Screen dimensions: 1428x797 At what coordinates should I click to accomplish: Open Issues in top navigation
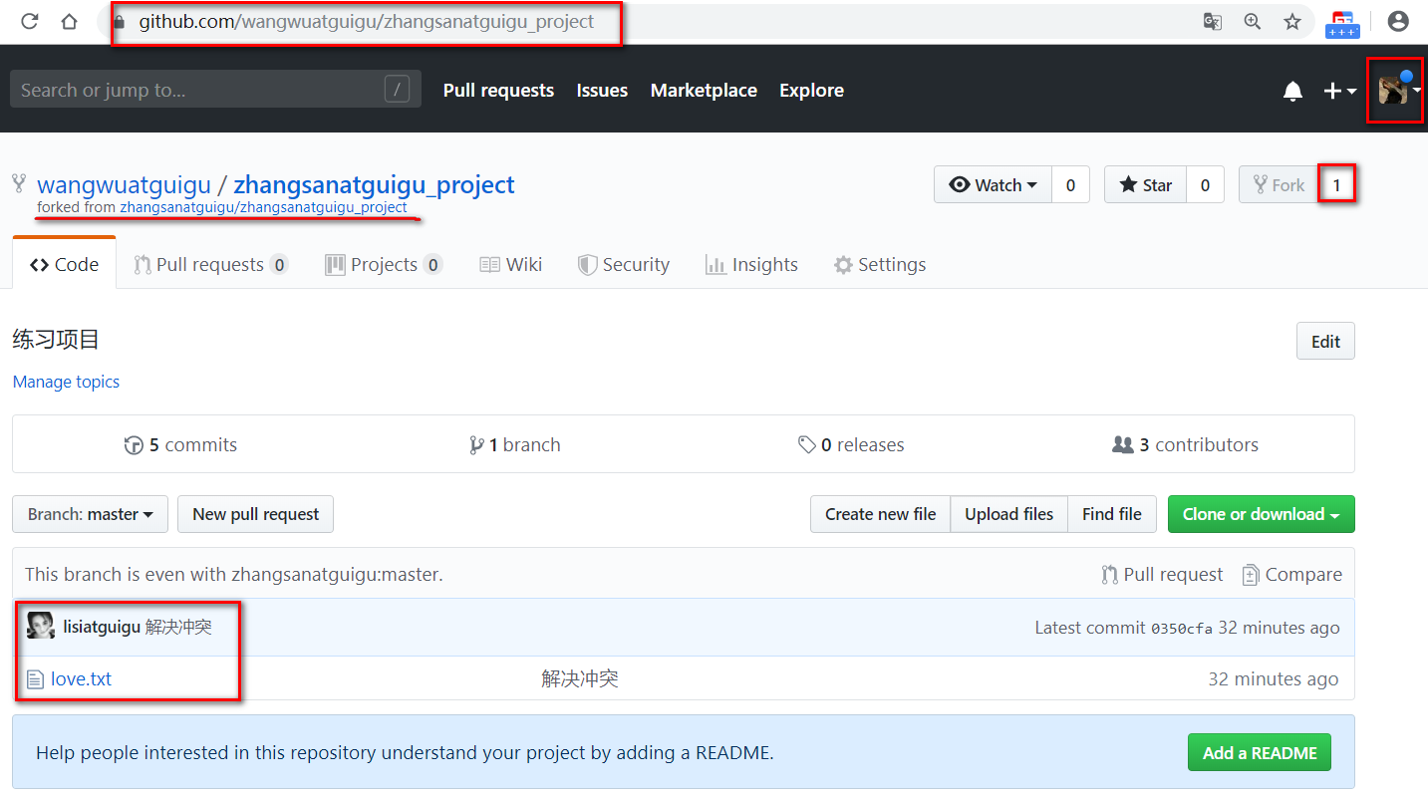point(602,90)
